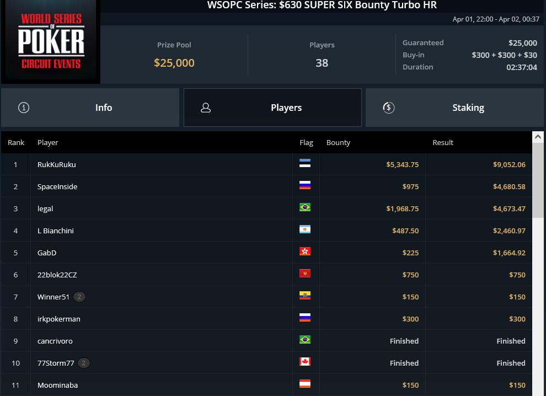
Task: Click the re-entry badge beside 77Storm77
Action: point(84,363)
